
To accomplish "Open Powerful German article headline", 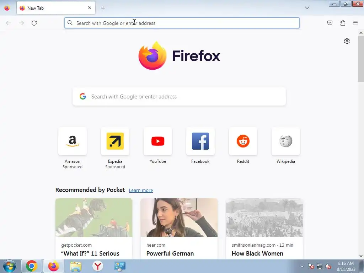I will [x=170, y=253].
